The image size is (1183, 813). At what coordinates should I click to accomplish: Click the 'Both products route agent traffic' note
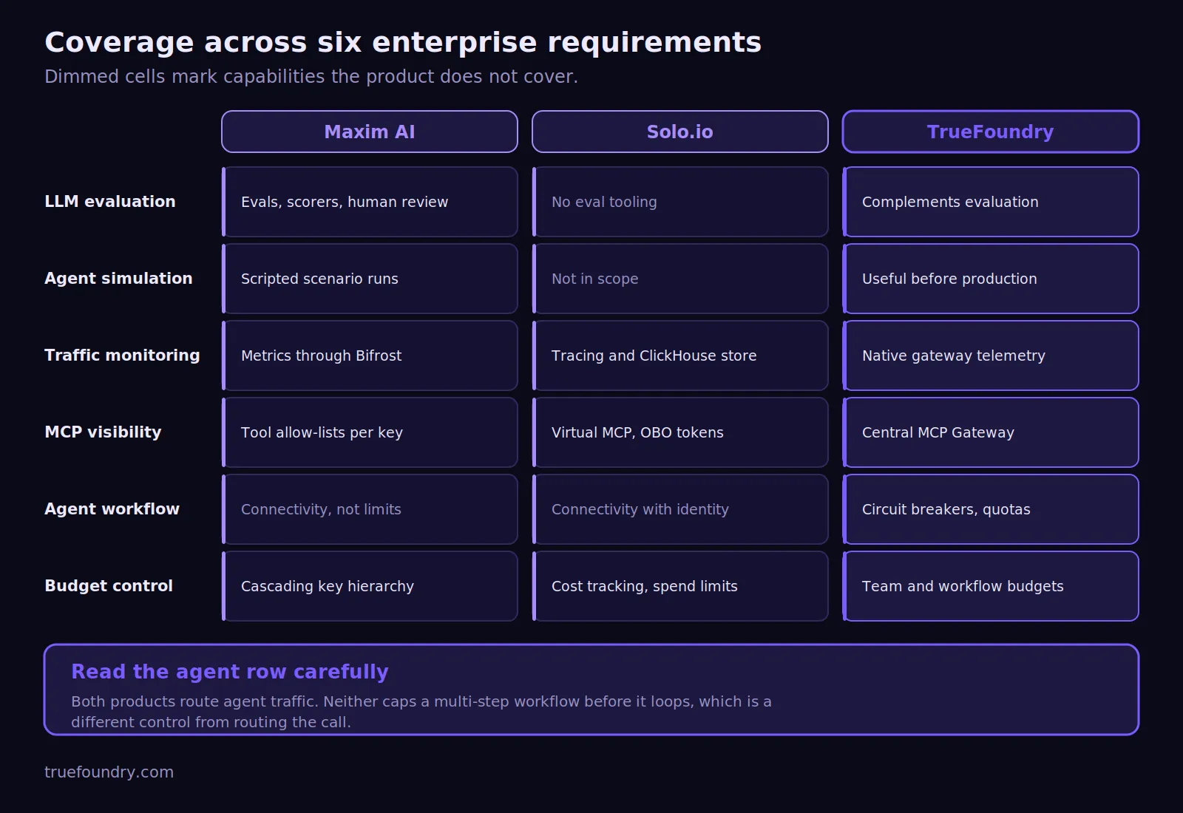[421, 712]
